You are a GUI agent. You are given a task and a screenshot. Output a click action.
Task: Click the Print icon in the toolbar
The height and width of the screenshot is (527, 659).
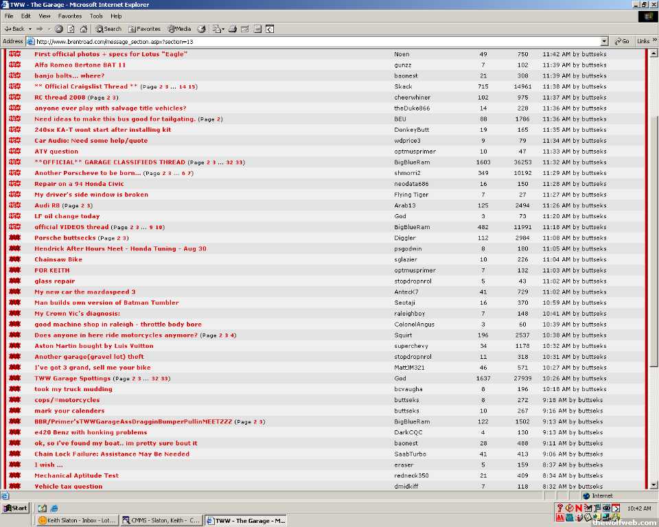(233, 29)
